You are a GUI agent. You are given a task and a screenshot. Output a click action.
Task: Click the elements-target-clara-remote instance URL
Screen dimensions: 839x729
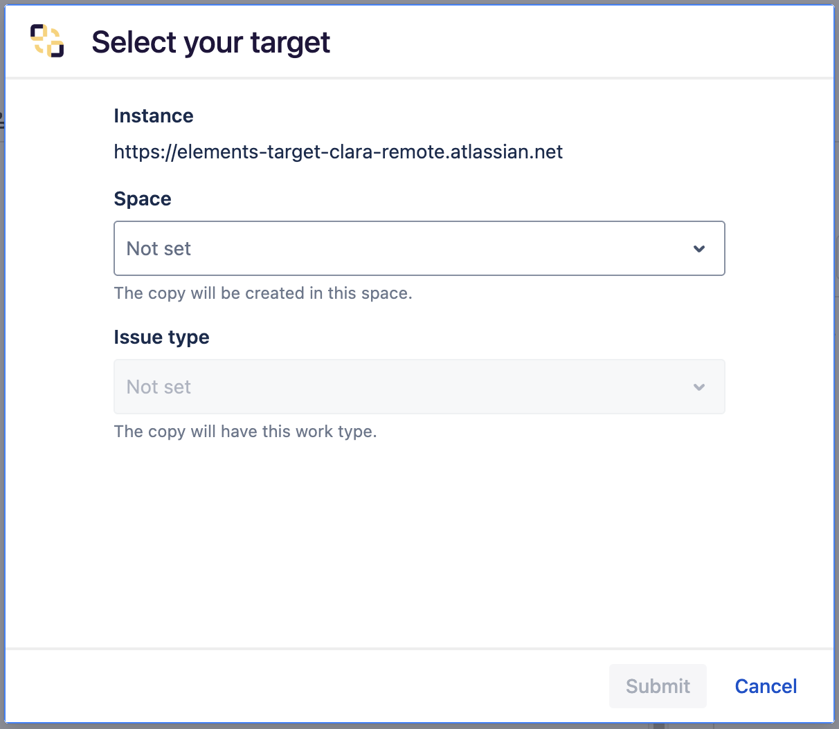338,151
